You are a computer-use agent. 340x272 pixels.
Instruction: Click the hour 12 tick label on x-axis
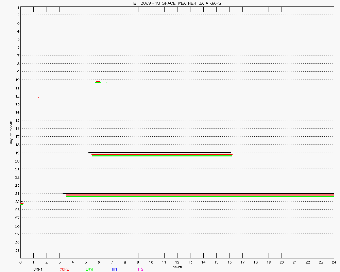pyautogui.click(x=177, y=262)
